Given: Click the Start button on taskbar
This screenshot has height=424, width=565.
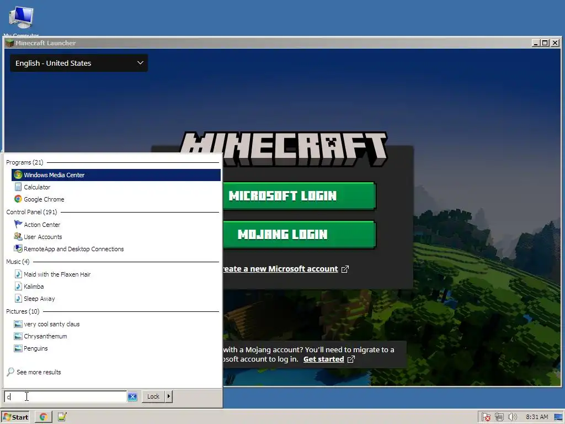Looking at the screenshot, I should pos(15,417).
